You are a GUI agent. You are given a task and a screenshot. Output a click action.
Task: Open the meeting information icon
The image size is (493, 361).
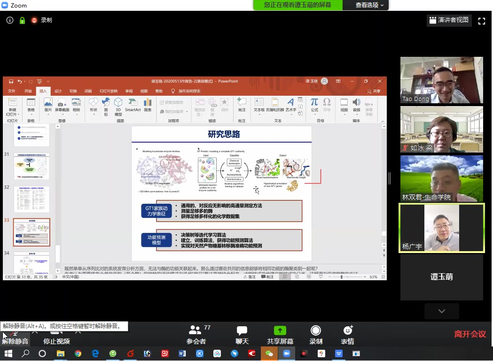coord(10,20)
